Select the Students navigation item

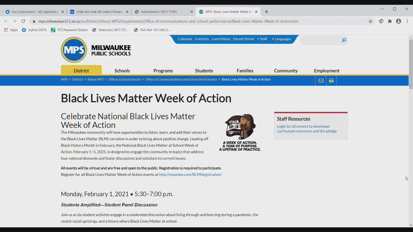pyautogui.click(x=204, y=71)
